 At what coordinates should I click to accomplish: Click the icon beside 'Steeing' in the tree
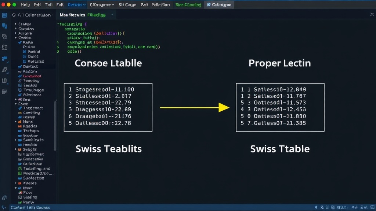20,197
